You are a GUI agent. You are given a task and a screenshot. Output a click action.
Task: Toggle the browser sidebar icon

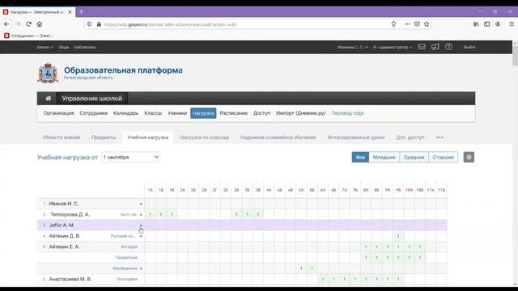(487, 24)
